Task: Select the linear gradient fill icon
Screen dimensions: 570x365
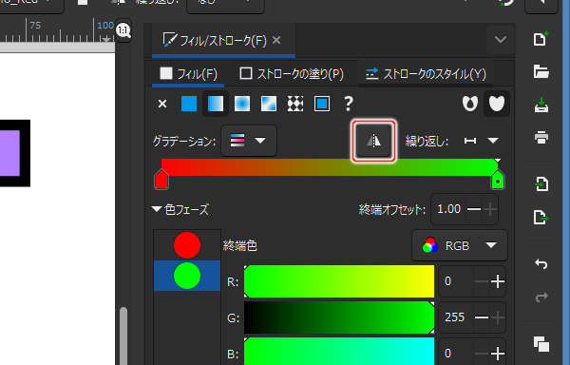Action: point(216,104)
